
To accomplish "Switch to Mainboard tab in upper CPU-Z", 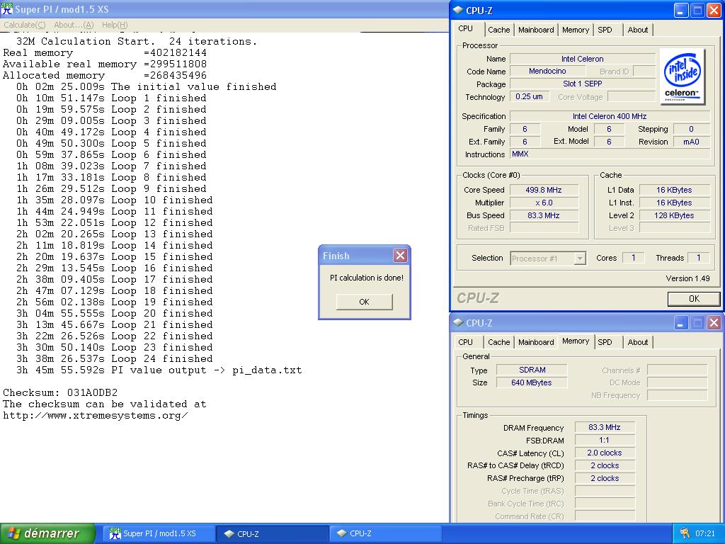I will (x=536, y=30).
